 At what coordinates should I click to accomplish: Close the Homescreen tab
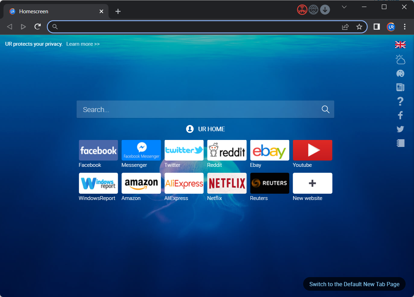click(101, 11)
